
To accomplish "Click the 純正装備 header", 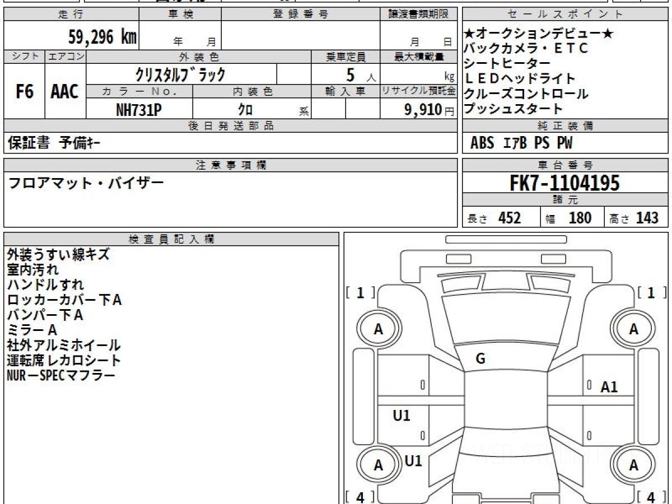I will (x=566, y=126).
